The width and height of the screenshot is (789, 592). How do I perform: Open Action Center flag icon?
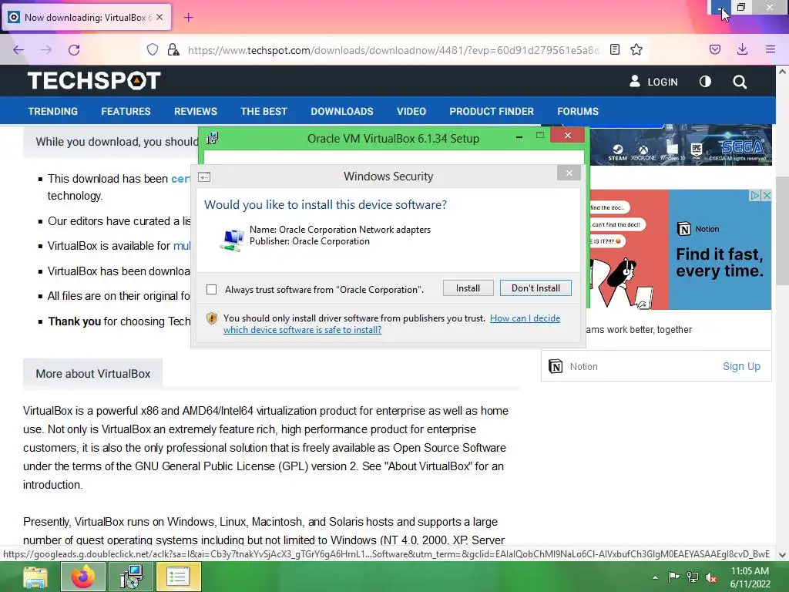click(673, 577)
